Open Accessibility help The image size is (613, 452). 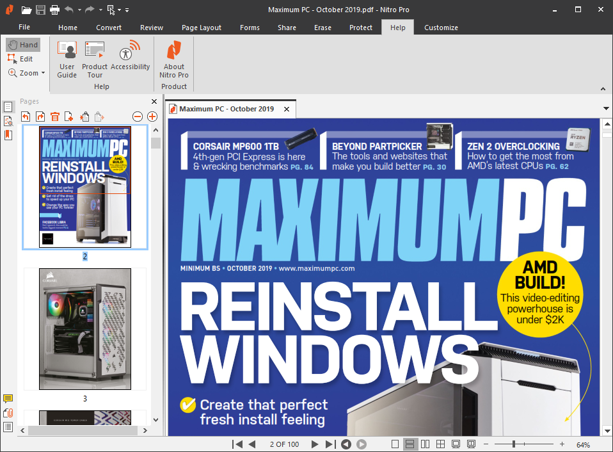130,56
